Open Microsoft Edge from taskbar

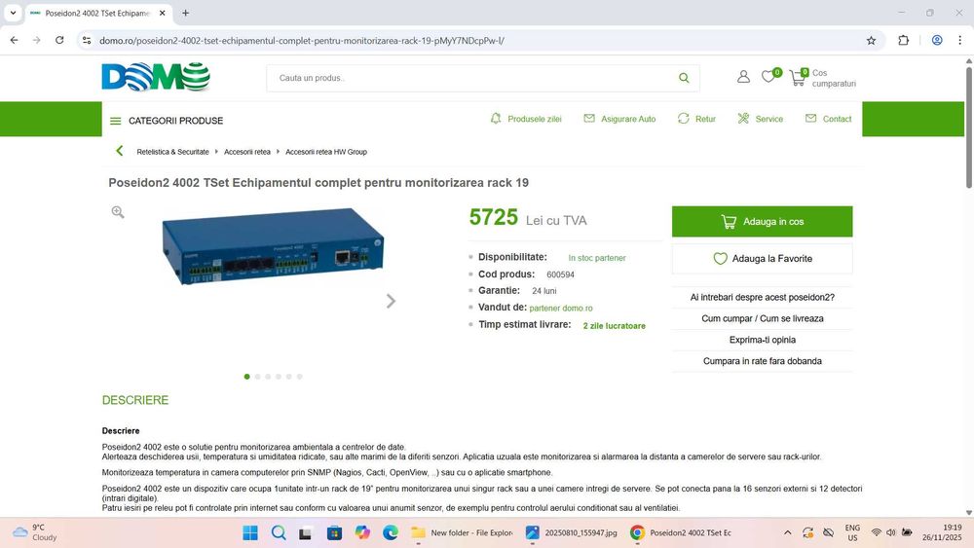pyautogui.click(x=391, y=532)
